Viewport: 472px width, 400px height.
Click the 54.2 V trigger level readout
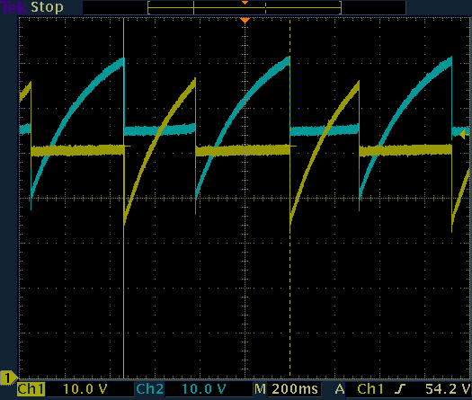point(448,389)
